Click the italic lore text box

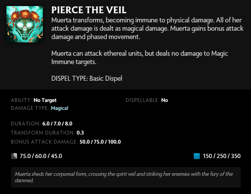point(125,177)
